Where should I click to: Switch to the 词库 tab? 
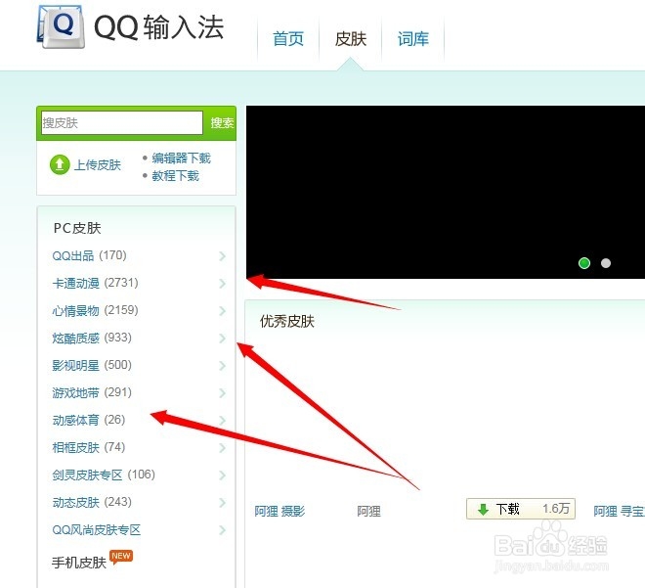413,39
